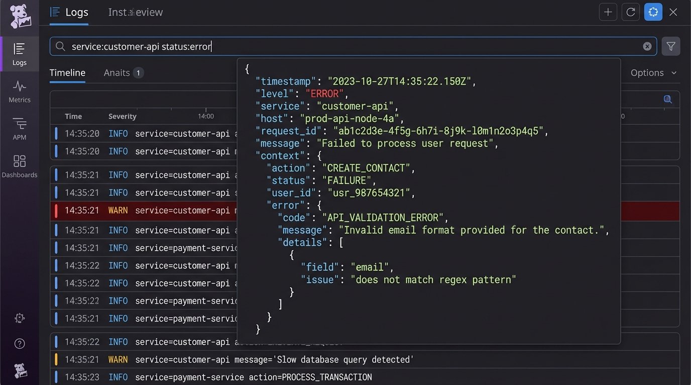Viewport: 691px width, 385px height.
Task: Select the Logs tab in the header
Action: [74, 12]
